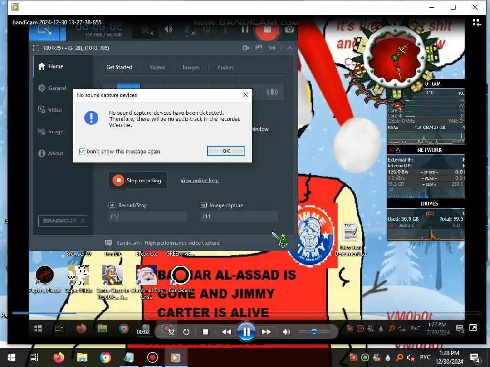Pause the video playback in the player
The image size is (490, 367).
(246, 332)
